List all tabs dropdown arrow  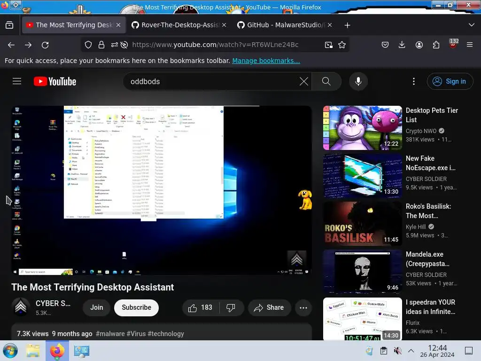472,25
